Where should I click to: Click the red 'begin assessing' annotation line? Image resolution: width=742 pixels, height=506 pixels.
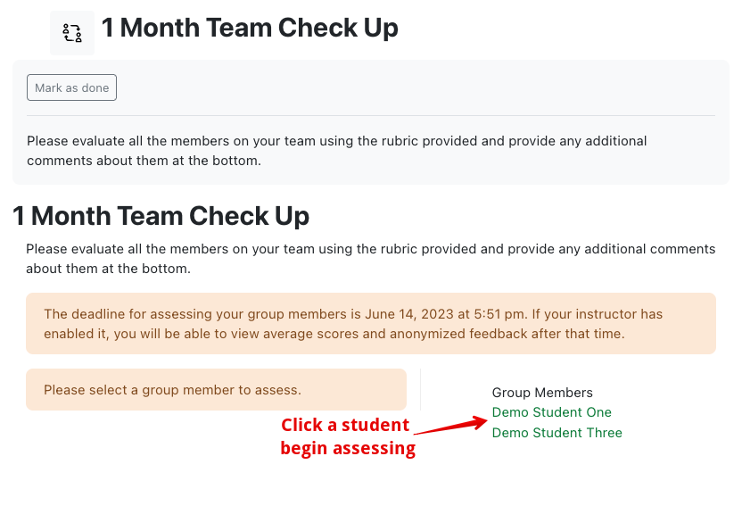[348, 448]
